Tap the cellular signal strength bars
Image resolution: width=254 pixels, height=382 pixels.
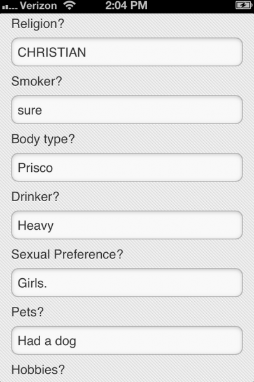[10, 7]
